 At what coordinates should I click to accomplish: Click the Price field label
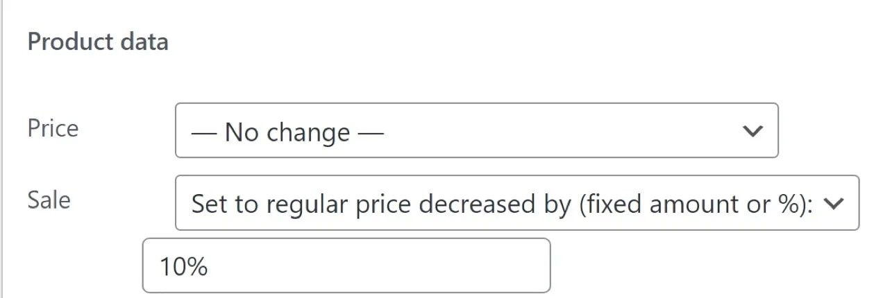pos(53,128)
